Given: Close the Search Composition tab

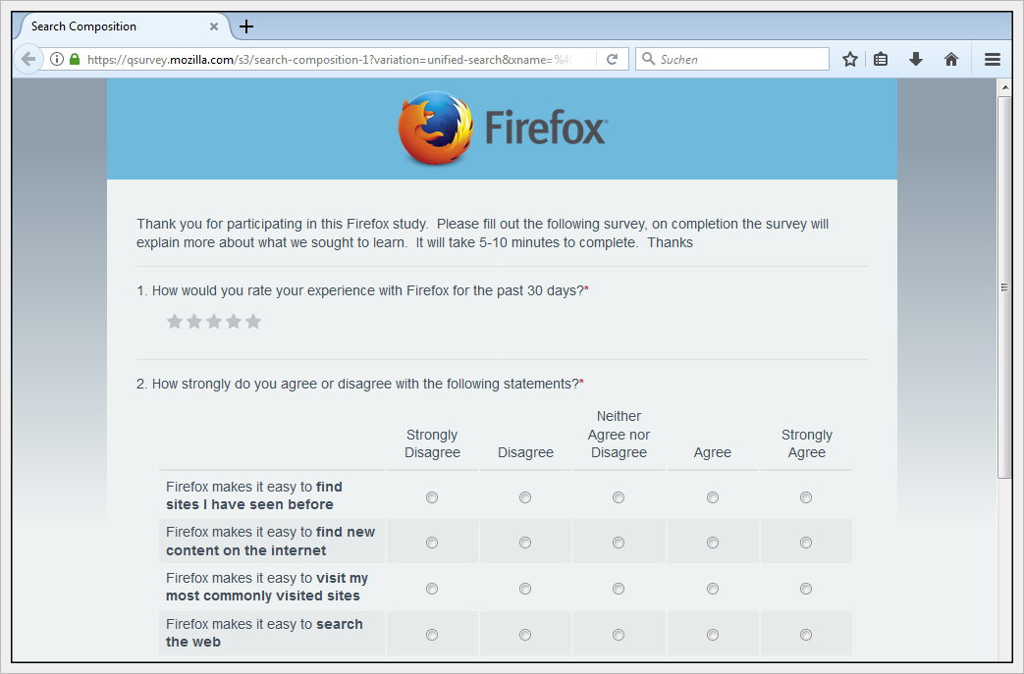Looking at the screenshot, I should click(x=214, y=26).
